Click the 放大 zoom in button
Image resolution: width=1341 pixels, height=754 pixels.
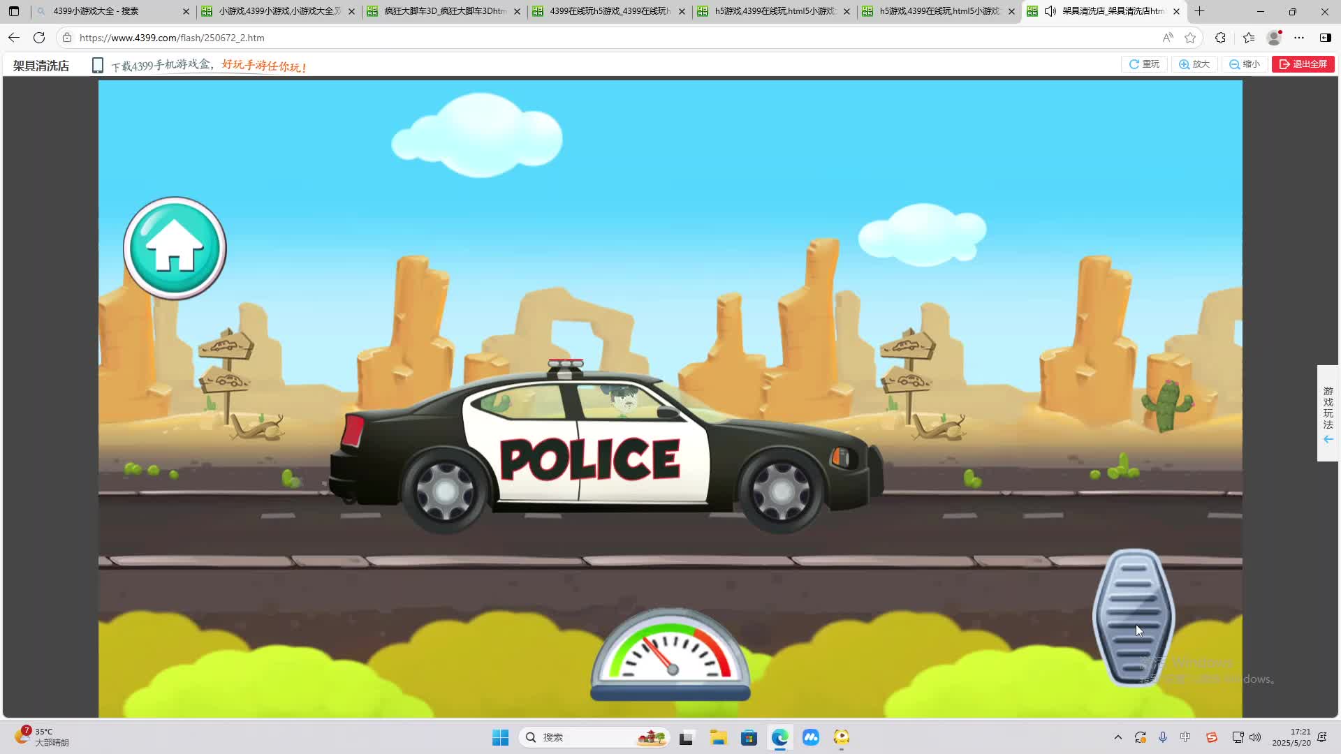click(x=1194, y=64)
